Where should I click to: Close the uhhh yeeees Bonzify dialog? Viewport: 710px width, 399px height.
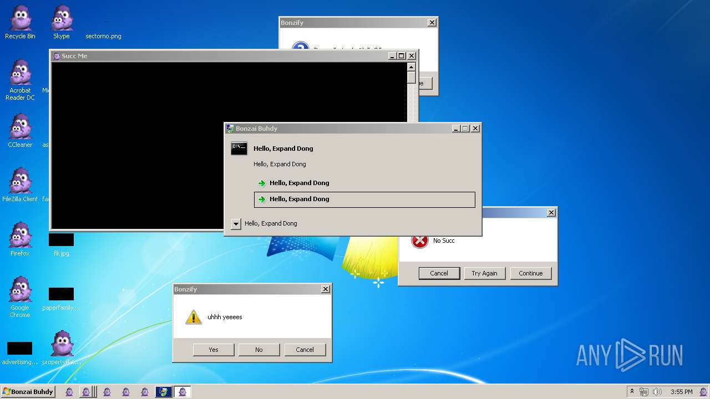(x=326, y=289)
